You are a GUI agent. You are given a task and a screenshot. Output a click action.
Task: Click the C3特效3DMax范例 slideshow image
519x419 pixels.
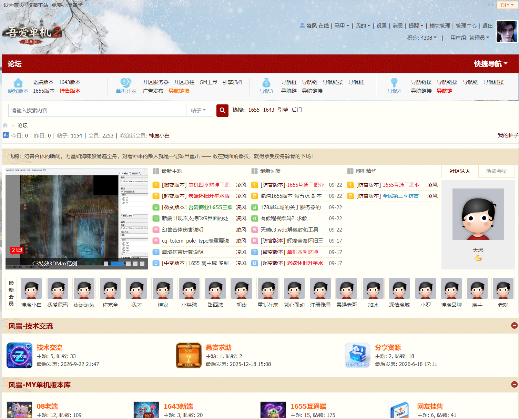pyautogui.click(x=77, y=219)
